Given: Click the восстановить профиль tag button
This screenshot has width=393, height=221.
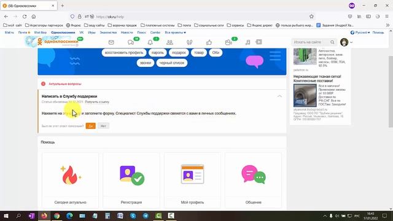Looking at the screenshot, I should pos(124,53).
